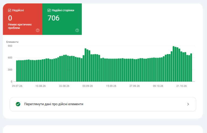207x133 pixels.
Task: Click the Елементи chart axis title
Action: (12, 42)
